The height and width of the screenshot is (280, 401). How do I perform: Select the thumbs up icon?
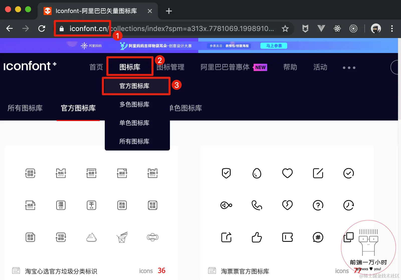coord(257,237)
